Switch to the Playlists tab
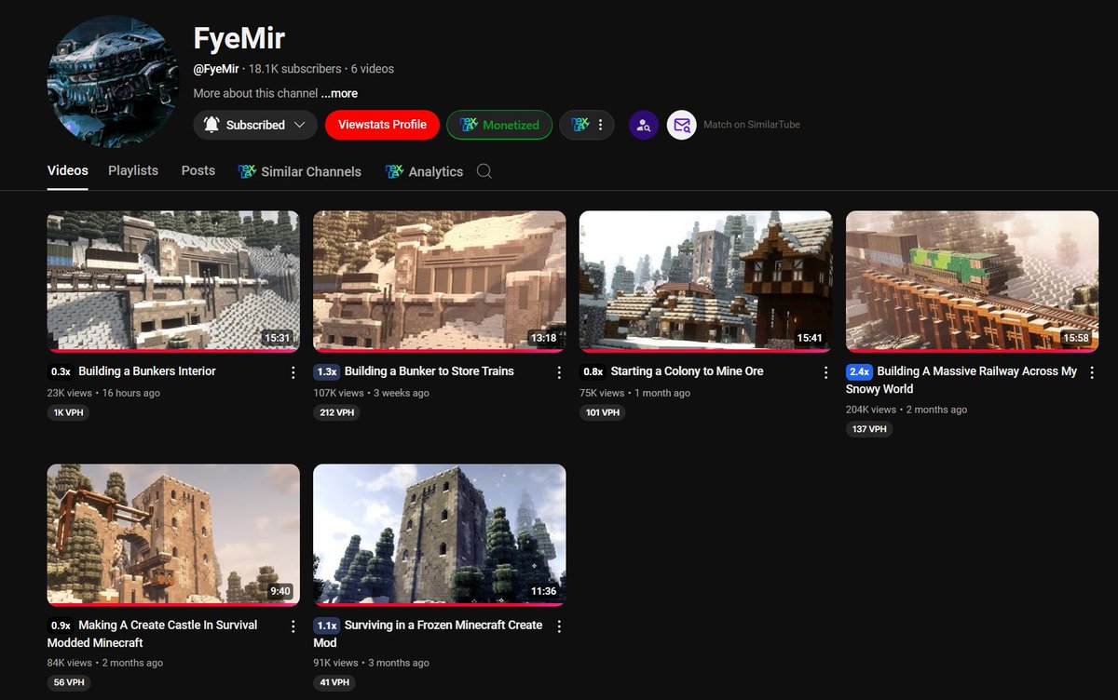The height and width of the screenshot is (700, 1118). tap(133, 170)
